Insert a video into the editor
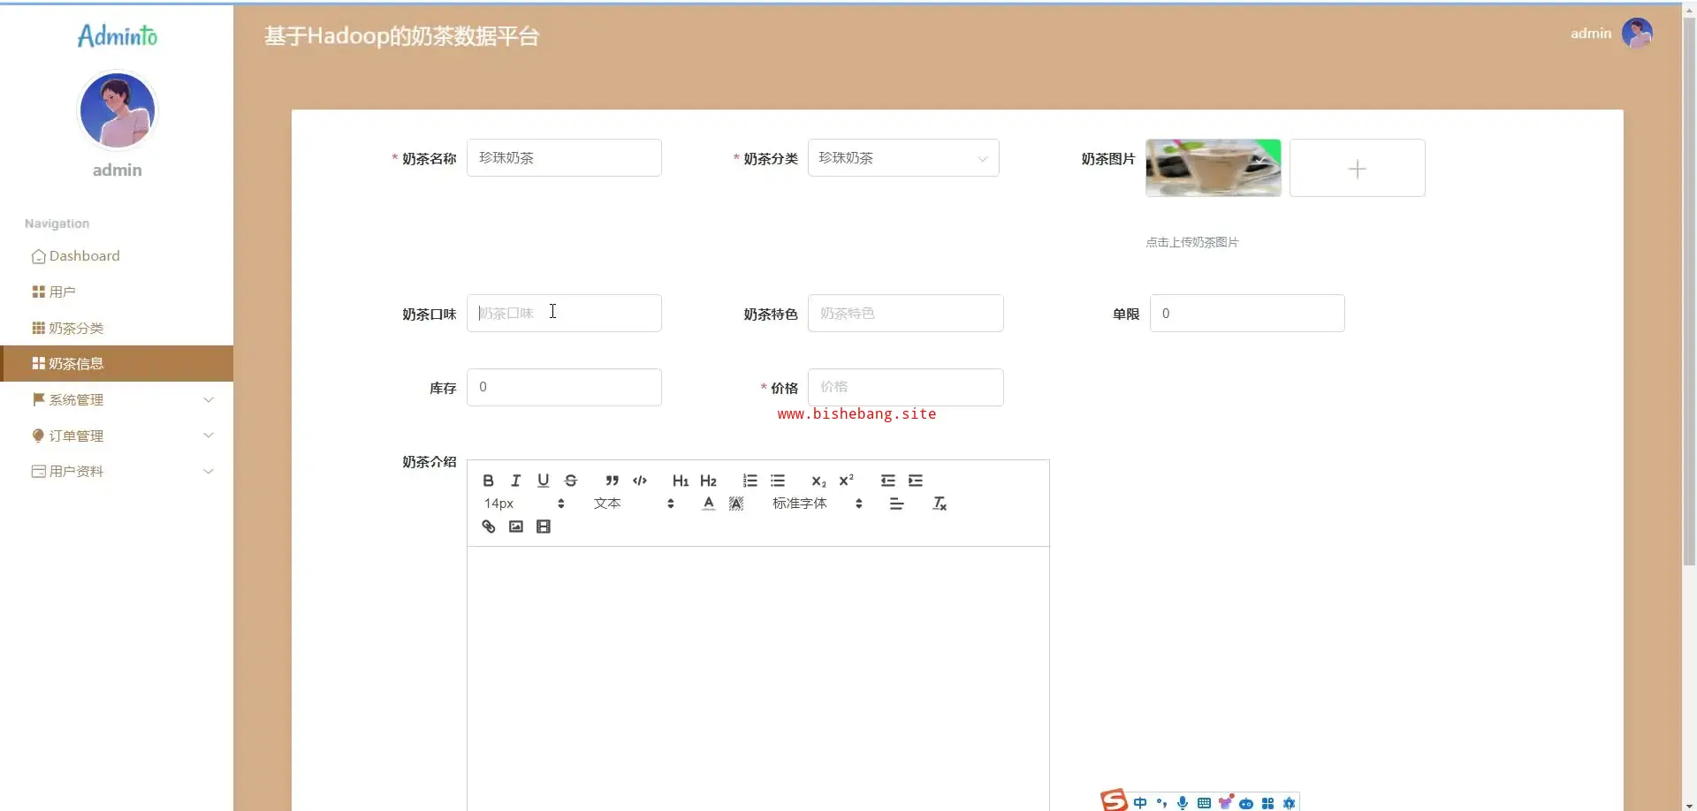1697x811 pixels. pos(544,527)
